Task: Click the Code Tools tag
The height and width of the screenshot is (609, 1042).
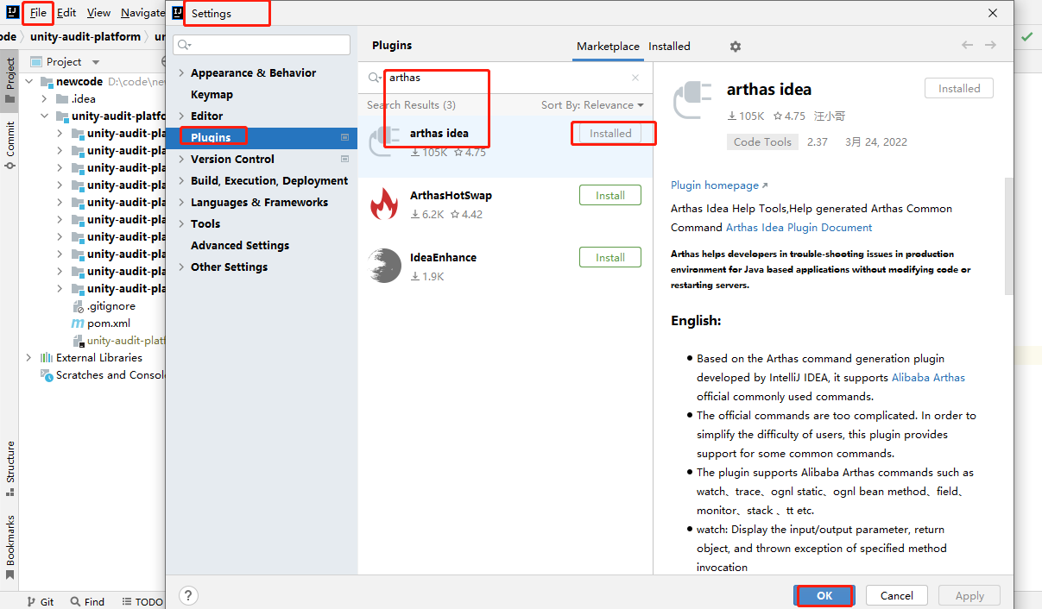Action: [762, 142]
